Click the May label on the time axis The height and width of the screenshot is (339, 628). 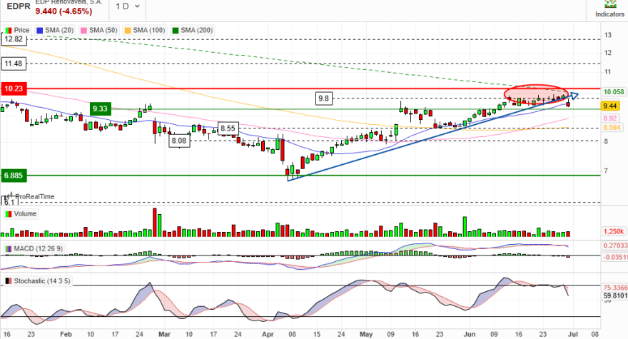pyautogui.click(x=366, y=334)
